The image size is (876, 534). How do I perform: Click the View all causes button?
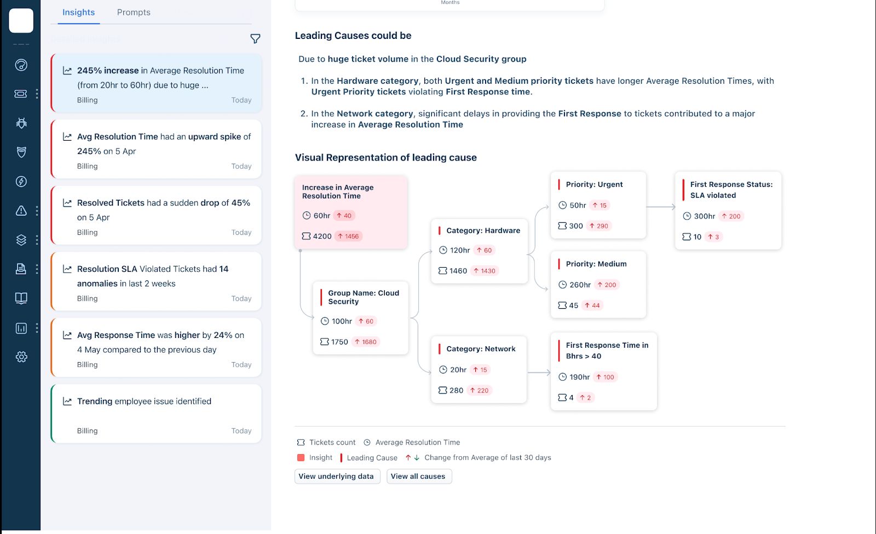418,476
